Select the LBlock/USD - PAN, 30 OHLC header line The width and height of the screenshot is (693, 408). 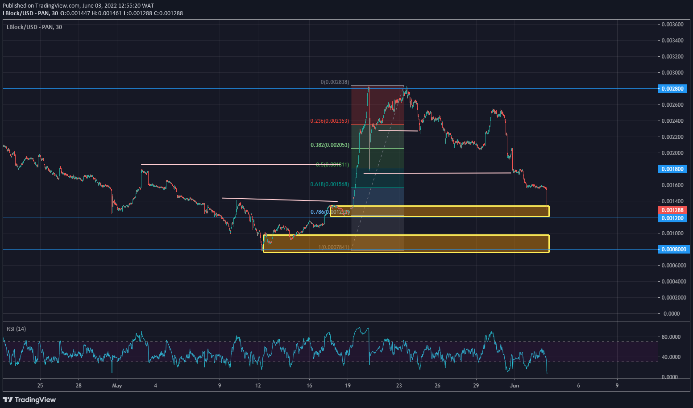pyautogui.click(x=93, y=13)
